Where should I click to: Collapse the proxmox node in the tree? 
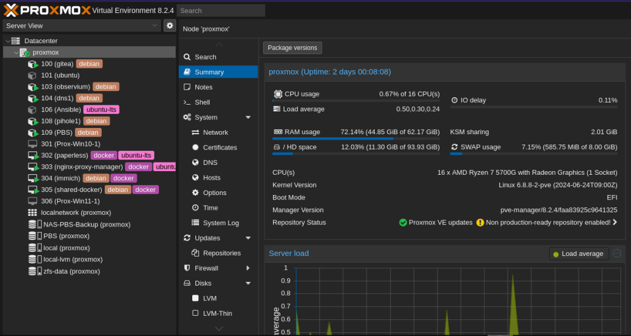[16, 53]
